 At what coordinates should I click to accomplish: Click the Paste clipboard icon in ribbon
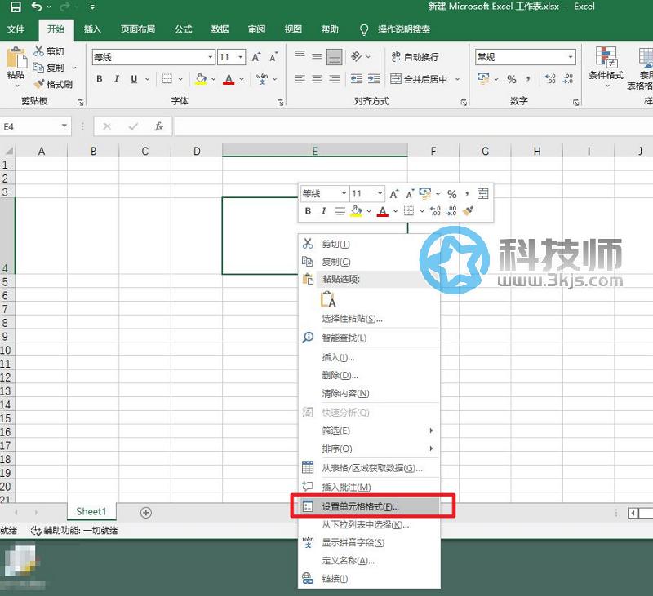(x=16, y=58)
